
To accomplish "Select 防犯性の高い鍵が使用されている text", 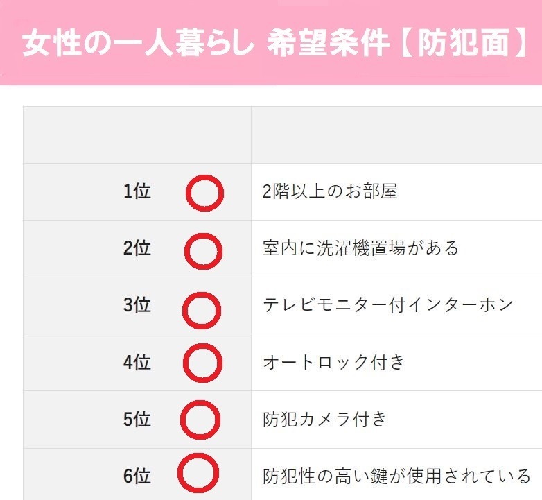I will pos(396,476).
